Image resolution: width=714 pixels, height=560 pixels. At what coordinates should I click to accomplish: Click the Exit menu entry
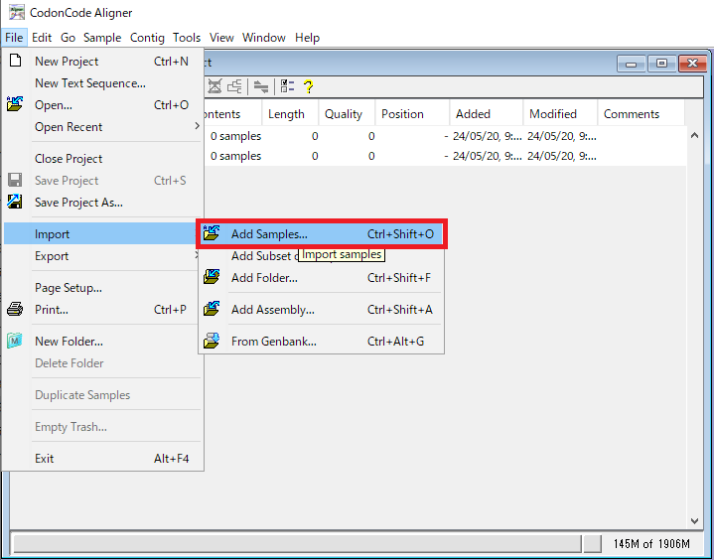click(45, 459)
